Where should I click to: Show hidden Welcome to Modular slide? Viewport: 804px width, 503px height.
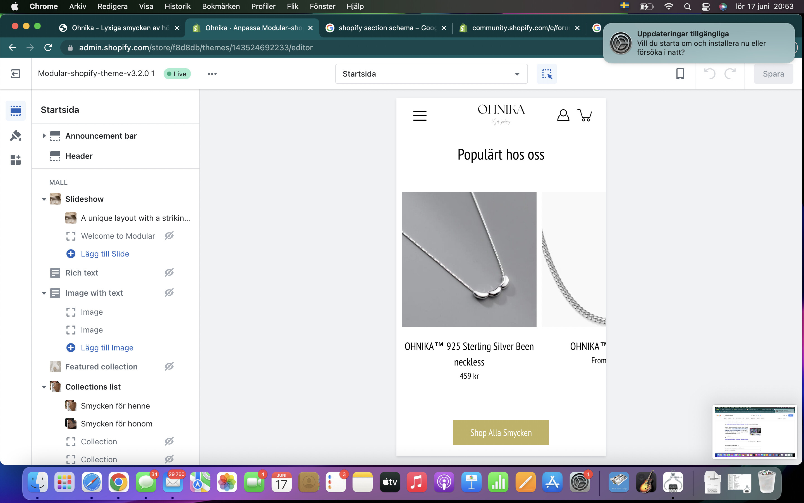169,236
